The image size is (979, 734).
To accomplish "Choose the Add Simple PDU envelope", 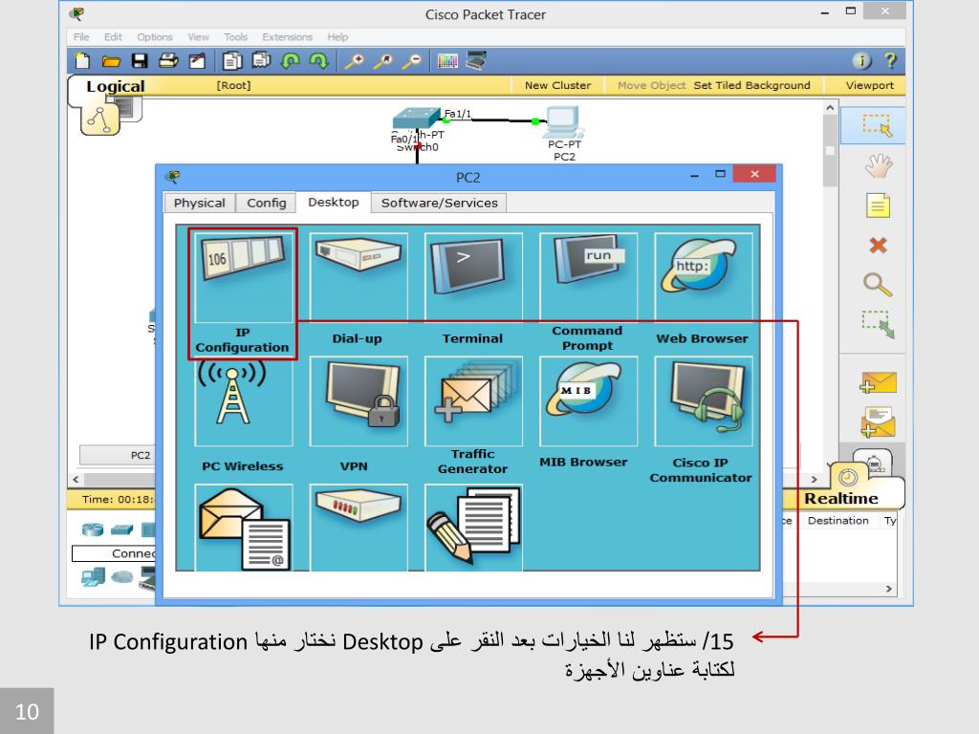I will pyautogui.click(x=878, y=382).
